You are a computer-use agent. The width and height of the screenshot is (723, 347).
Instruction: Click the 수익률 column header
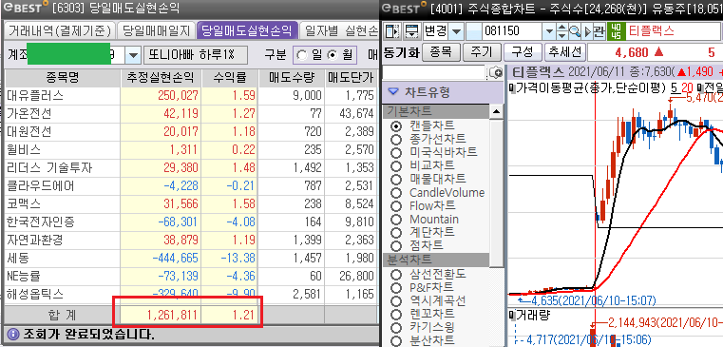coord(230,78)
